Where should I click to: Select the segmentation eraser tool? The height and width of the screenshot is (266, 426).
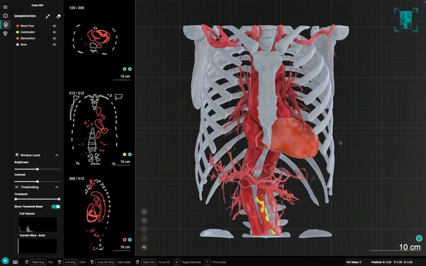(x=58, y=16)
